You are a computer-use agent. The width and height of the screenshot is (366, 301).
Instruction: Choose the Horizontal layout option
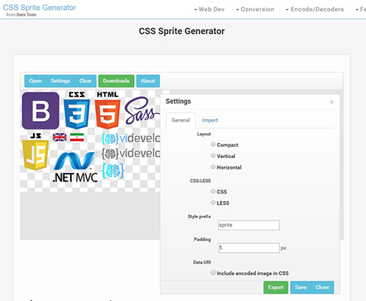[213, 167]
